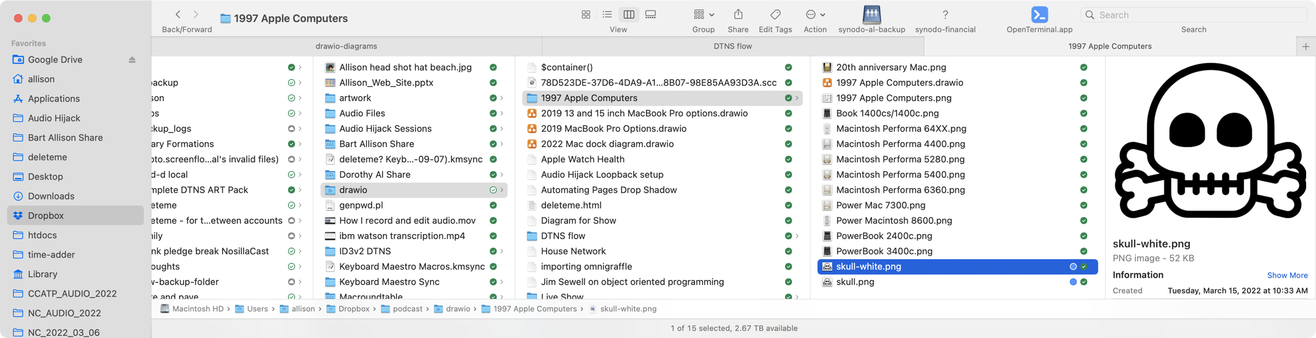Image resolution: width=1316 pixels, height=338 pixels.
Task: Open synodo-al-backup toolbar shortcut
Action: 871,15
